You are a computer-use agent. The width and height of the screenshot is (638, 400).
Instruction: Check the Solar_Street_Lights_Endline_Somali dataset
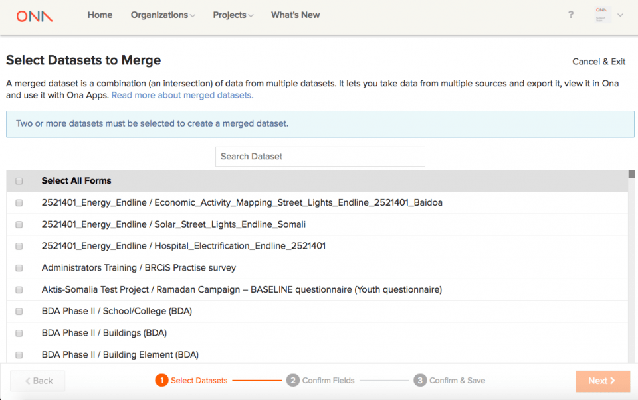click(x=19, y=224)
